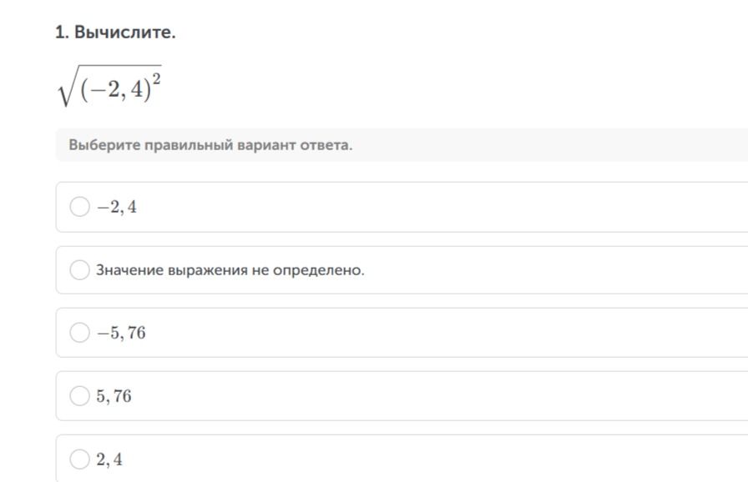Click the exponent 2 in the formula
This screenshot has width=748, height=482.
(157, 78)
